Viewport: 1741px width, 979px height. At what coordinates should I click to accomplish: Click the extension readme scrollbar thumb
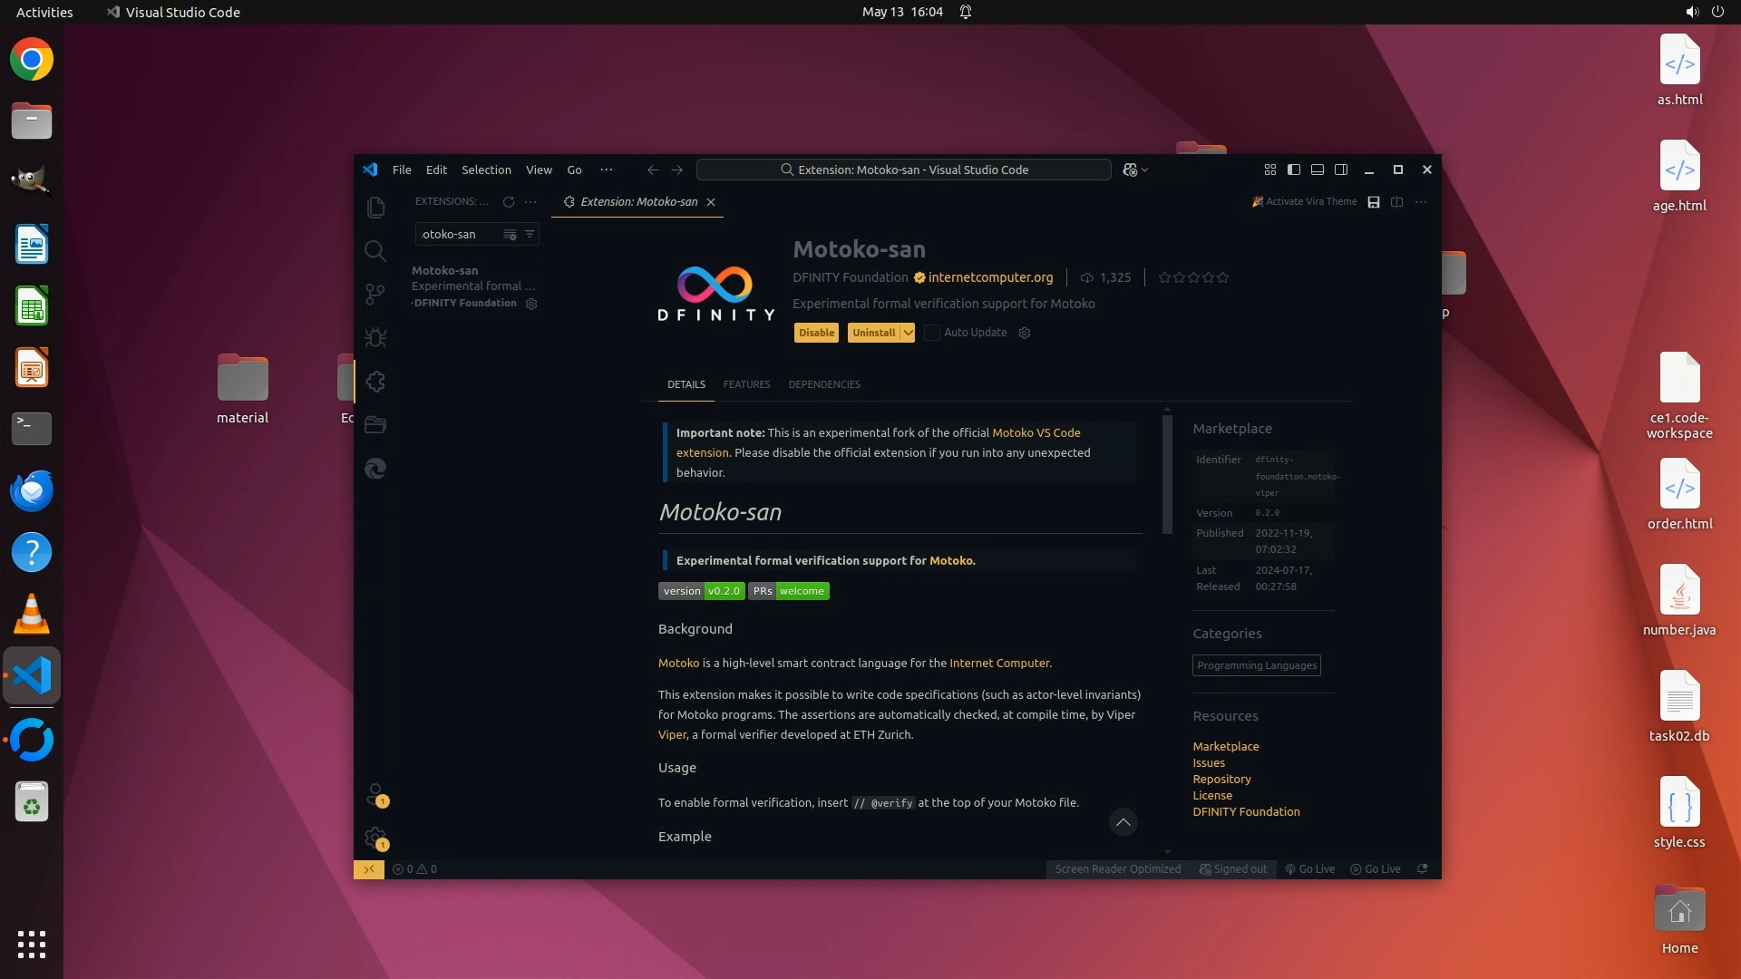[x=1167, y=473]
